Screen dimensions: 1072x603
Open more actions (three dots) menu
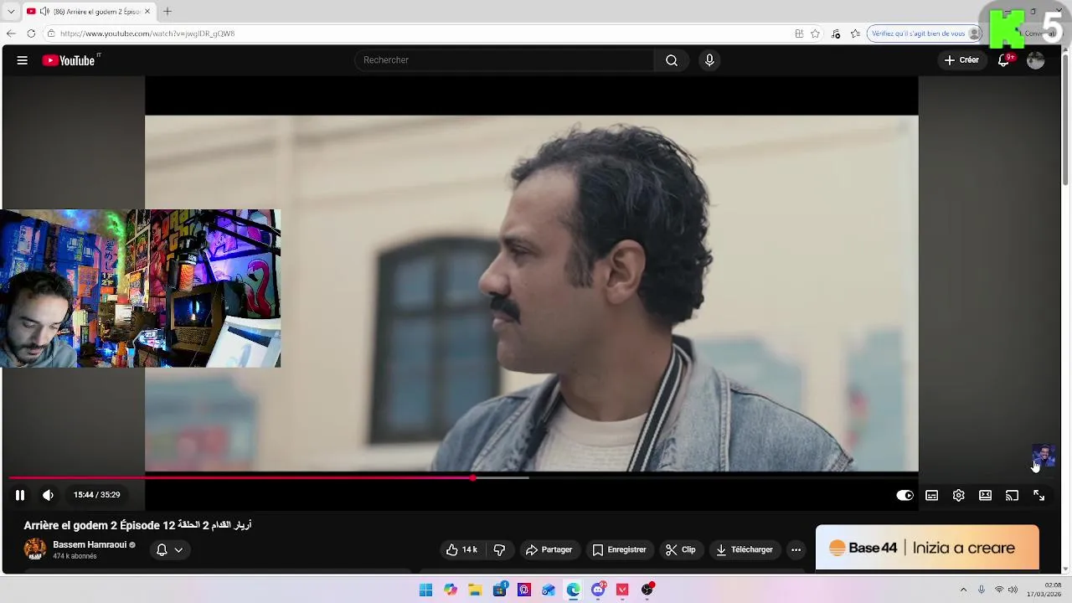click(x=796, y=550)
